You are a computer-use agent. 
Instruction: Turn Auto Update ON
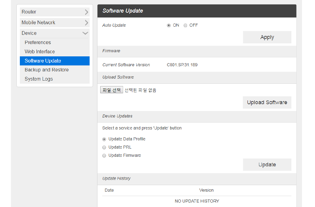(x=169, y=25)
